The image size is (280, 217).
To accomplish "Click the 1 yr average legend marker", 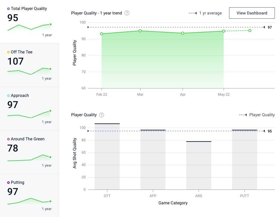I will tap(193, 13).
